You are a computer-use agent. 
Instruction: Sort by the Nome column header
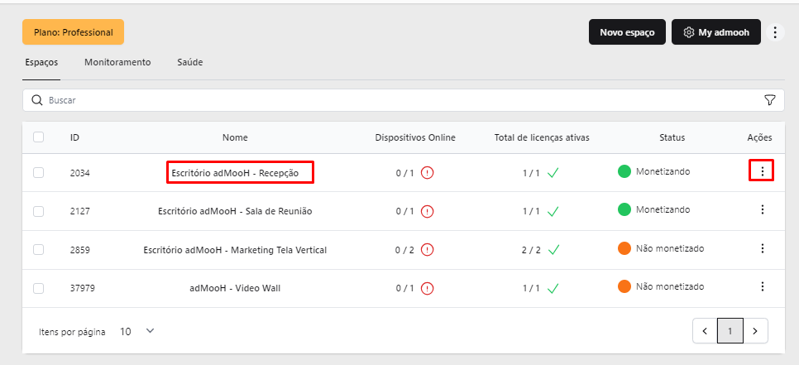click(x=235, y=137)
